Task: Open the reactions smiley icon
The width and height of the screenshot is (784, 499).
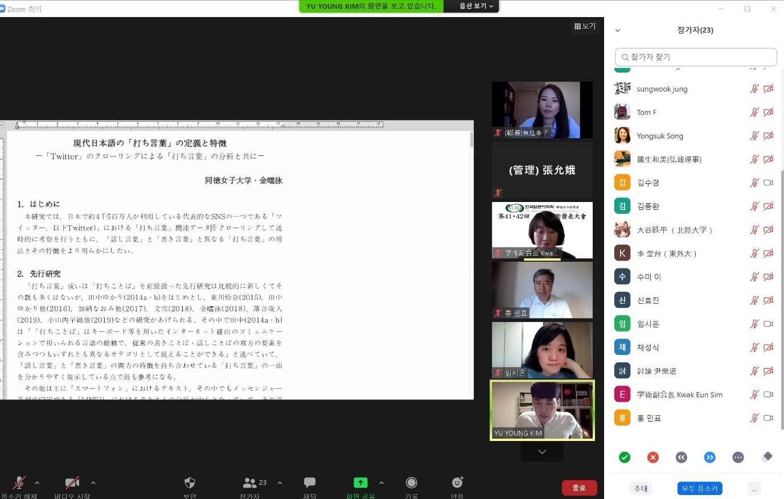Action: (x=457, y=483)
